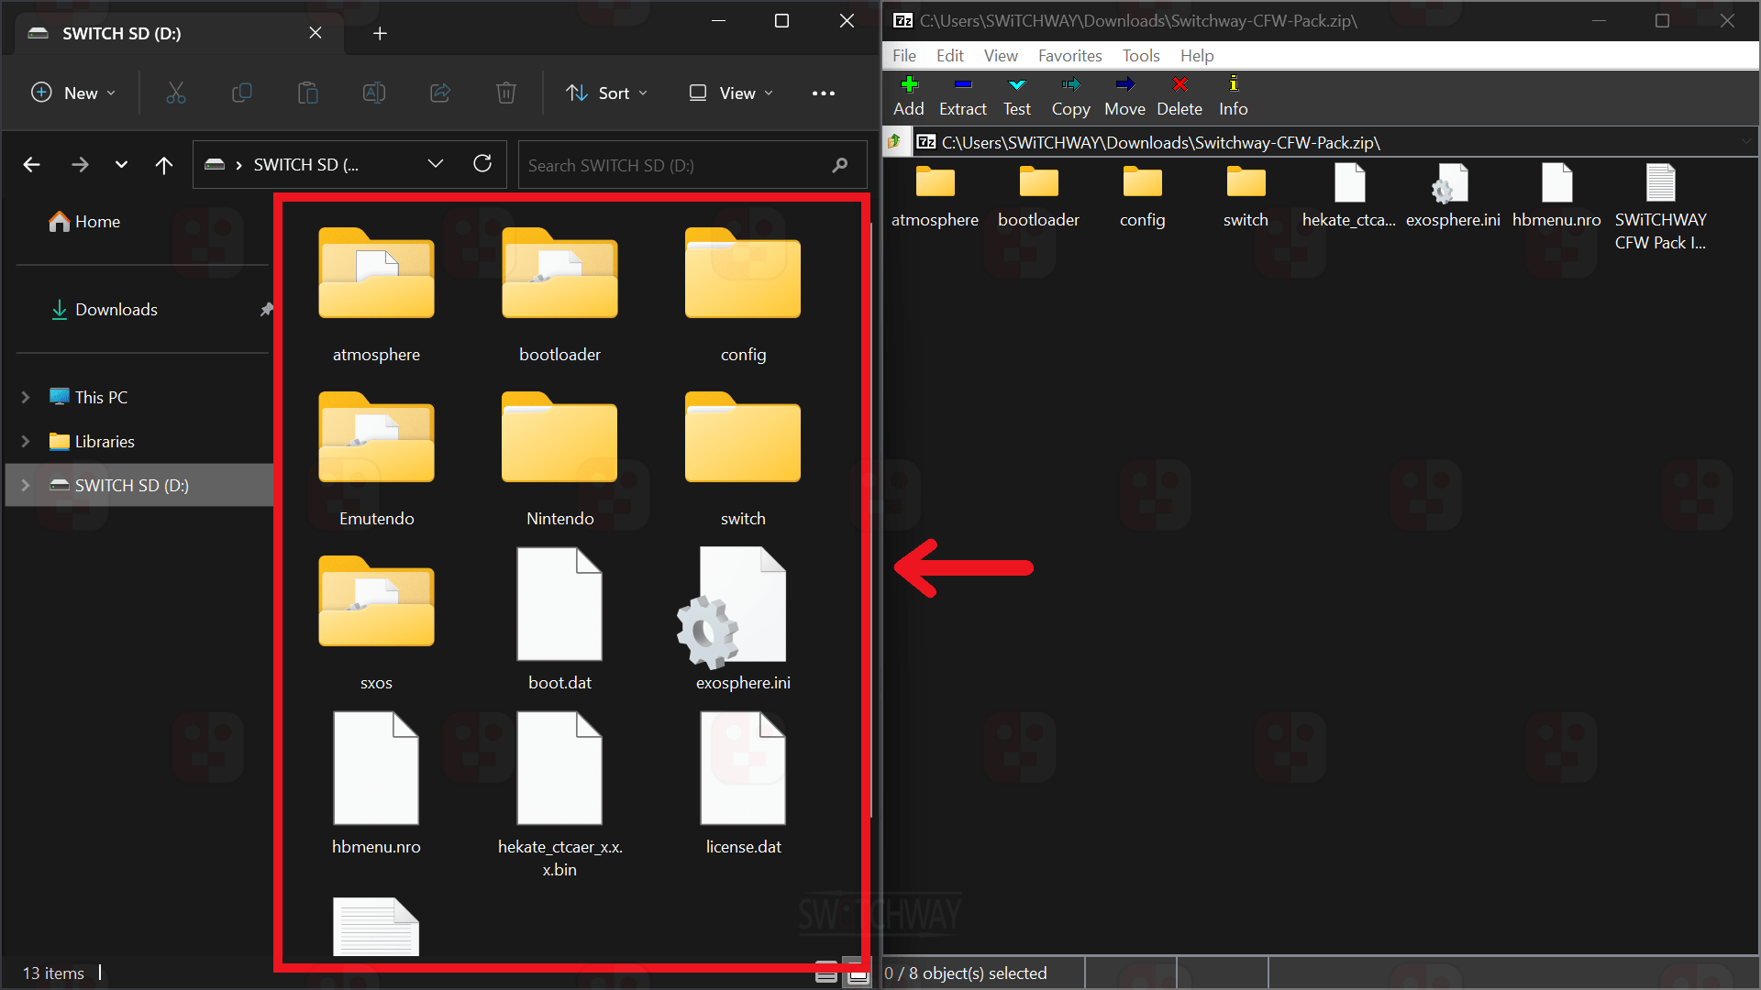Go back in Explorer navigation
Viewport: 1761px width, 990px height.
coord(32,165)
